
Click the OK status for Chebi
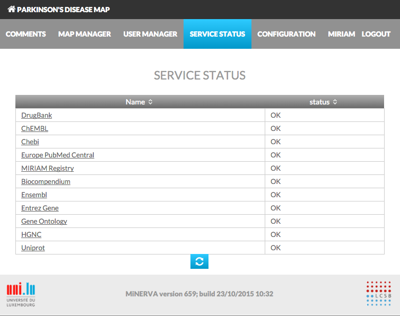(x=275, y=142)
